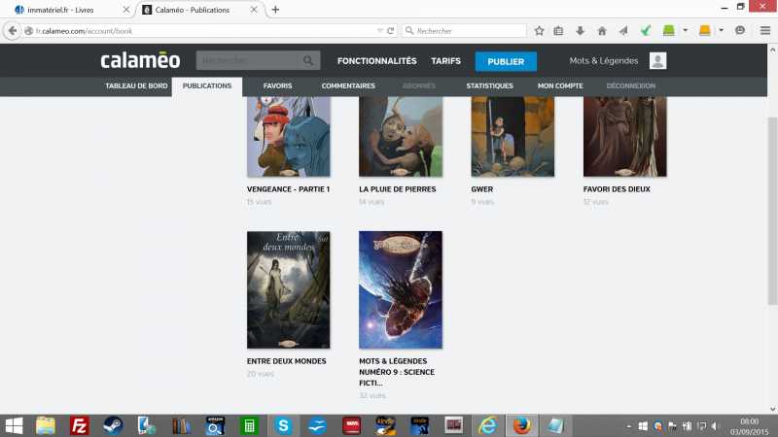
Task: Go to Tableau de bord
Action: pos(136,85)
